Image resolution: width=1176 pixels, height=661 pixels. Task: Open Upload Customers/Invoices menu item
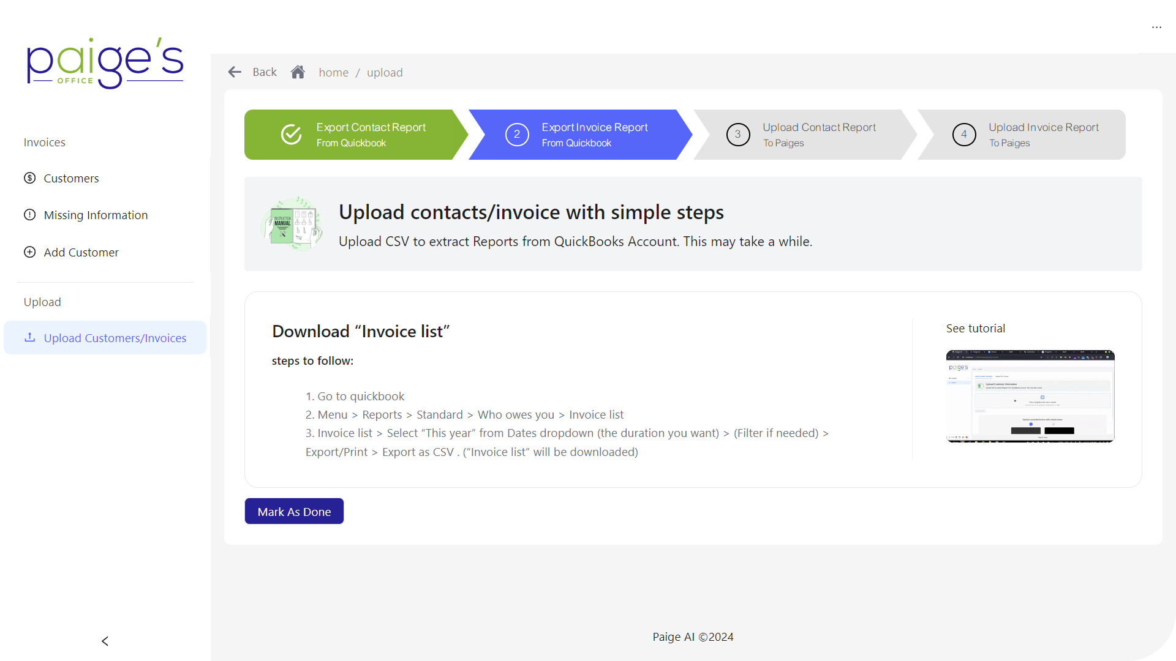[115, 338]
